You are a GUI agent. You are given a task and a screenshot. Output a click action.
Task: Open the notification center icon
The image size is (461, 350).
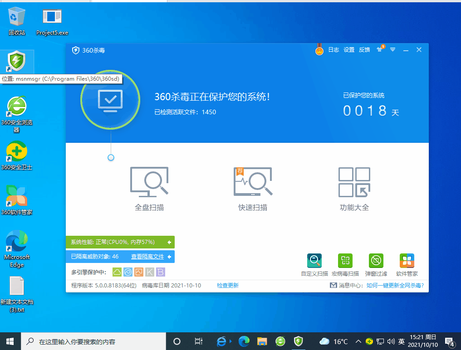point(450,342)
